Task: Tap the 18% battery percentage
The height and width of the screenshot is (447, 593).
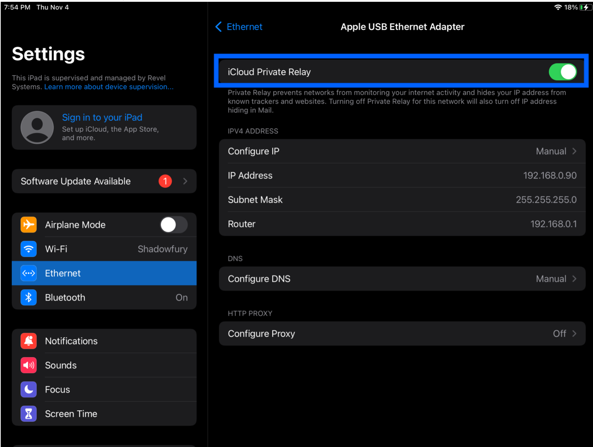Action: click(x=571, y=7)
